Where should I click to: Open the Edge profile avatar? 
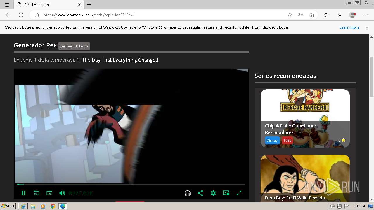click(353, 15)
